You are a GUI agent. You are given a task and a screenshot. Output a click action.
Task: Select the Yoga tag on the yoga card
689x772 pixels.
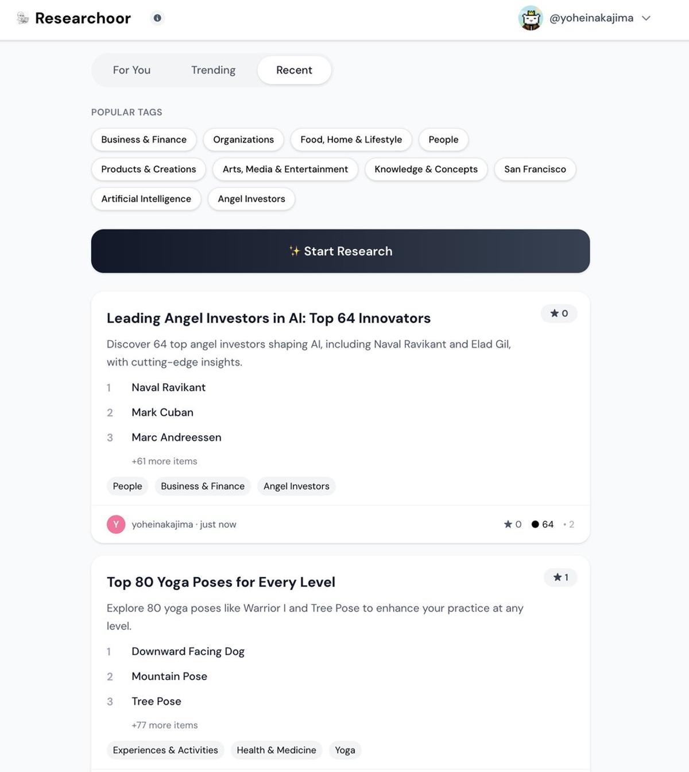(x=344, y=750)
